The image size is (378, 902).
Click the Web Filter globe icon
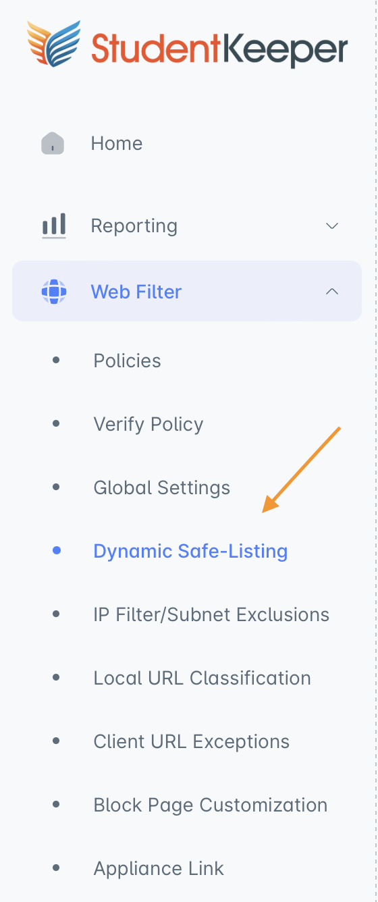[54, 292]
